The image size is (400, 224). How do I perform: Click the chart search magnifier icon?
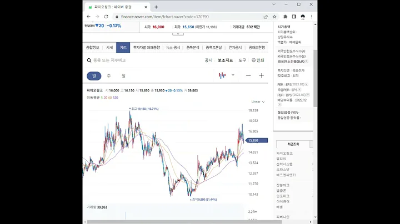[x=89, y=60]
